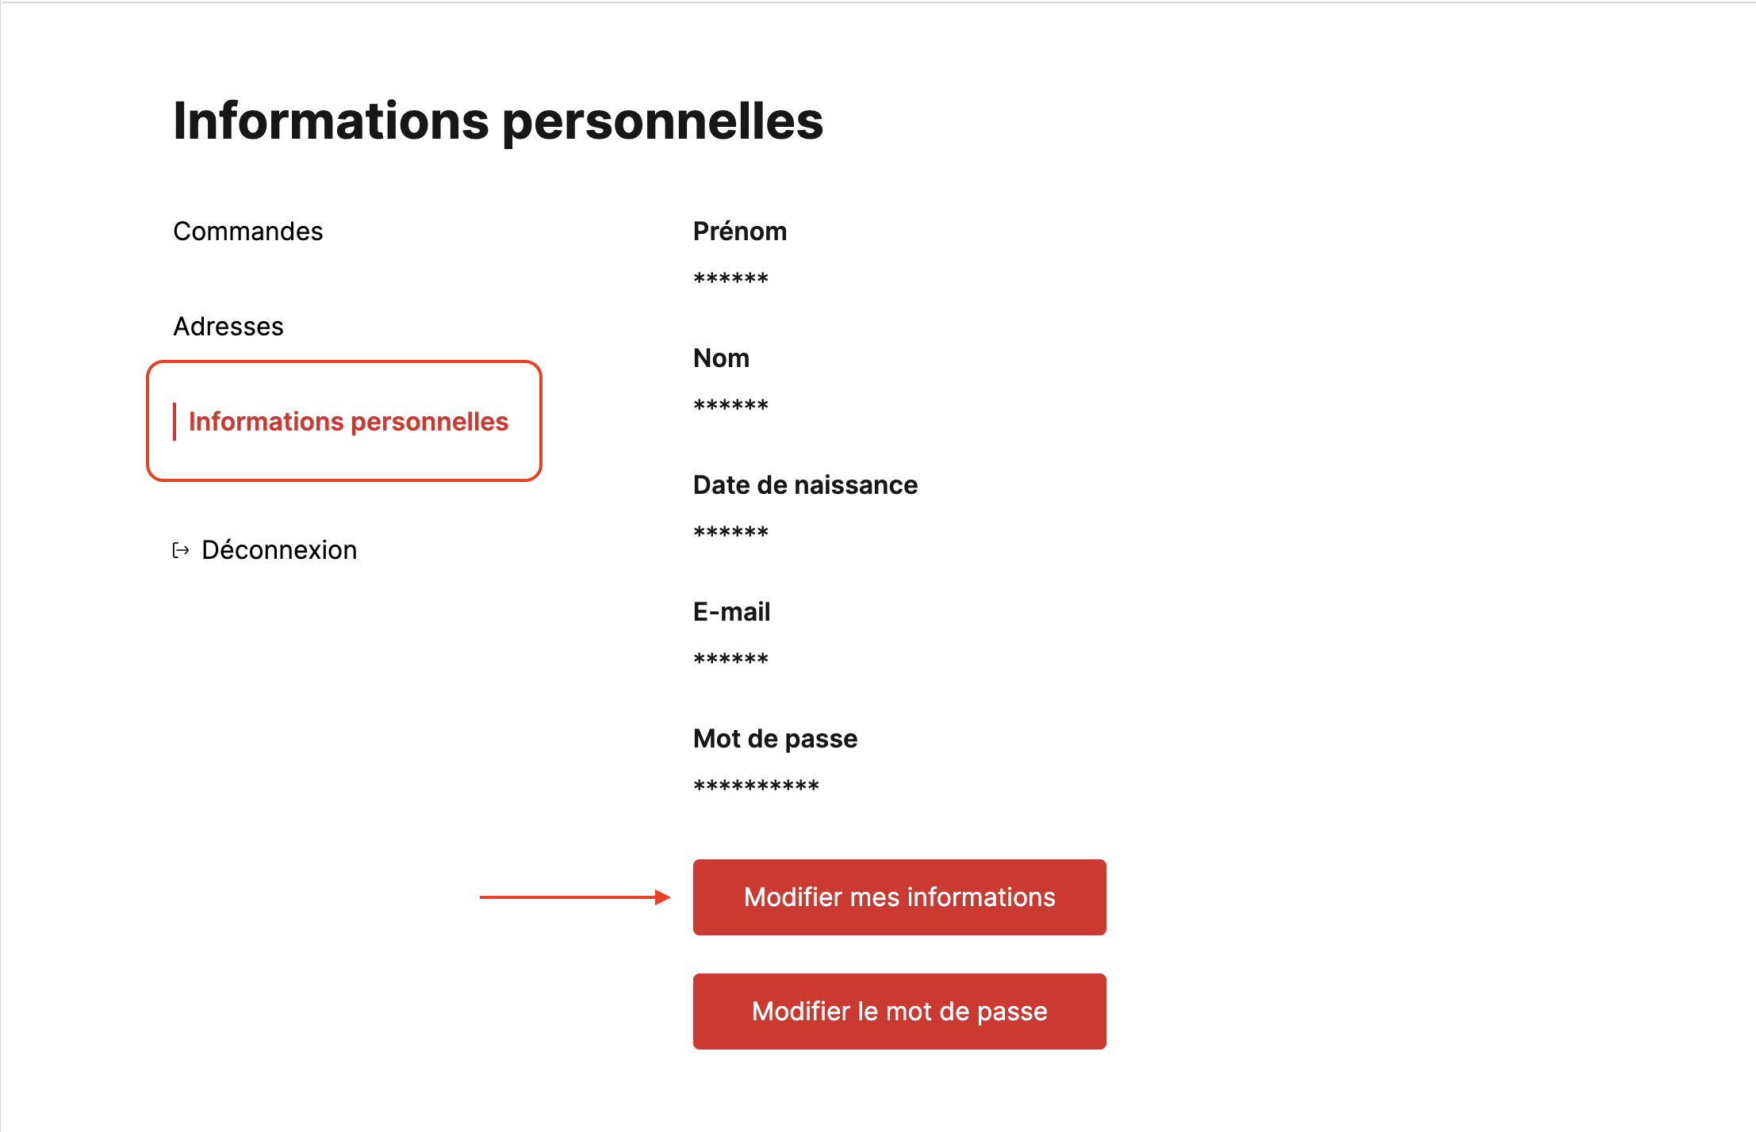The height and width of the screenshot is (1132, 1756).
Task: Click the masked E-mail value
Action: tap(730, 659)
